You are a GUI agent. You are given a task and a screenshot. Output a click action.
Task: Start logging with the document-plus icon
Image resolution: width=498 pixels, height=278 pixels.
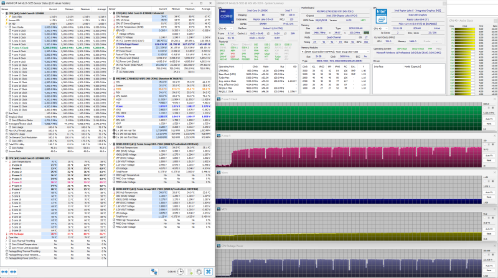point(190,272)
